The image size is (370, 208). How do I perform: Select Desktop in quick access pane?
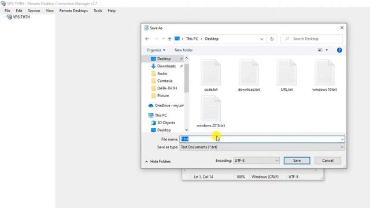pos(164,59)
